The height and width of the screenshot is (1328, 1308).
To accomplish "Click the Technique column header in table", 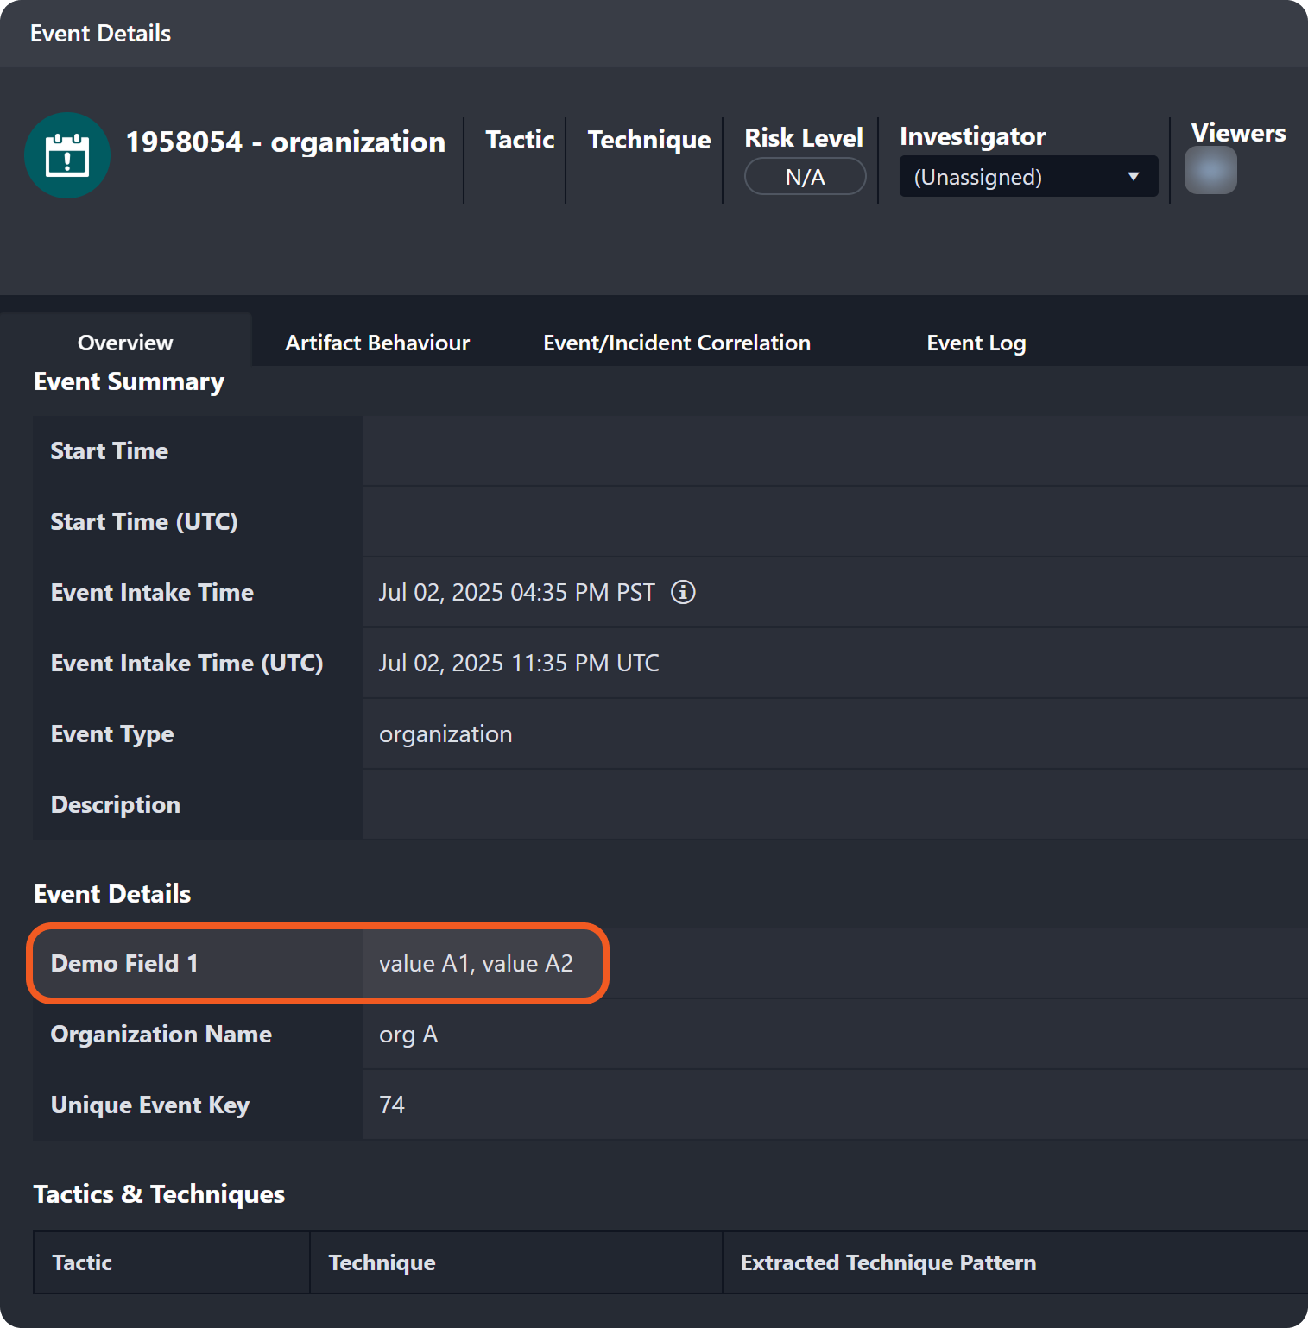I will pyautogui.click(x=382, y=1262).
